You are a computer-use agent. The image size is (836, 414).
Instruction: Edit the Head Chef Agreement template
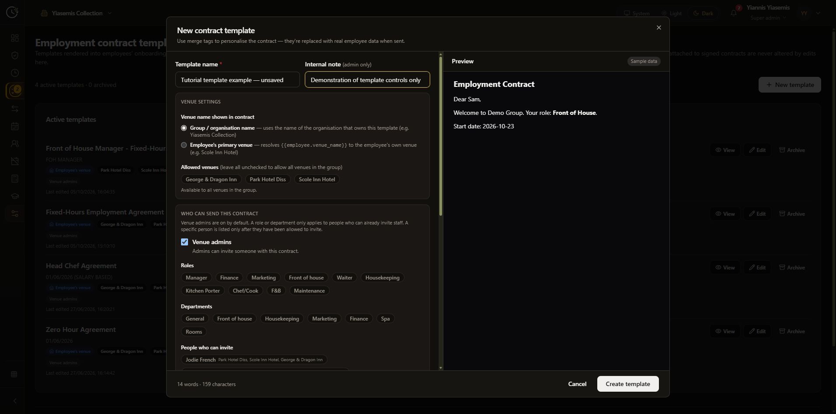757,268
